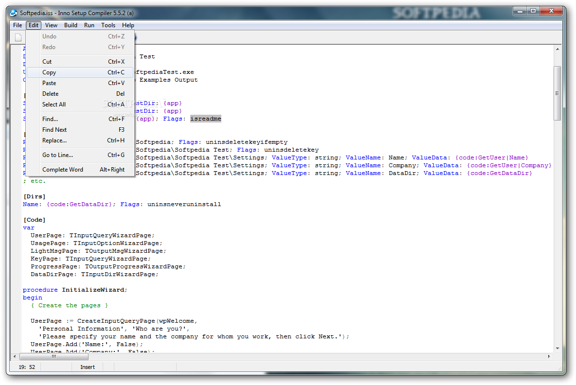The height and width of the screenshot is (385, 576).
Task: Click the { Create the pages } comment
Action: click(x=70, y=305)
